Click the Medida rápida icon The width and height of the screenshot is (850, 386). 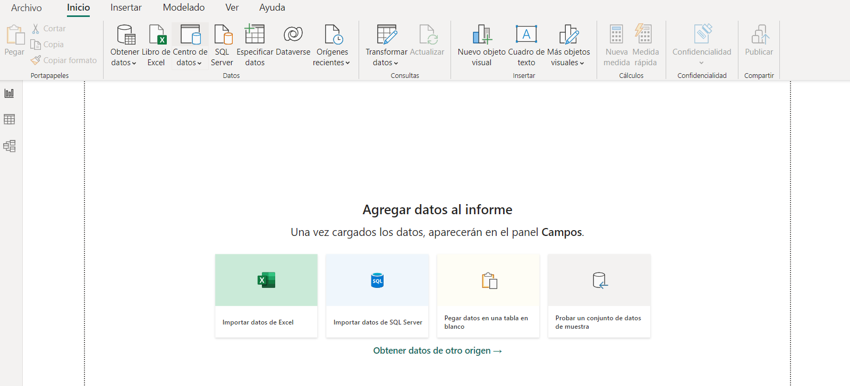[643, 34]
